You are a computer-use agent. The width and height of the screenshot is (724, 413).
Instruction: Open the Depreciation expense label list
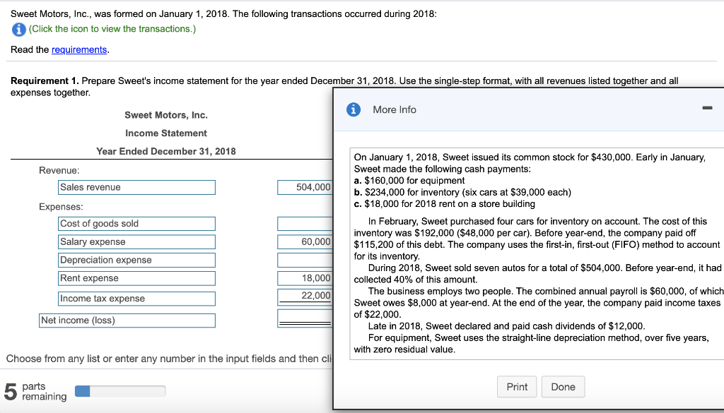coord(136,260)
